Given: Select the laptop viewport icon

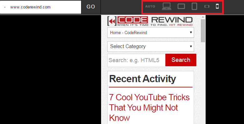Looking at the screenshot, I should 167,6.
